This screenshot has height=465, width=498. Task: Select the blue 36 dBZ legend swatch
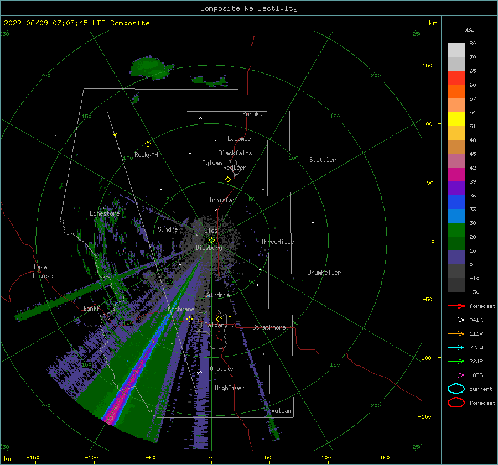coord(456,202)
